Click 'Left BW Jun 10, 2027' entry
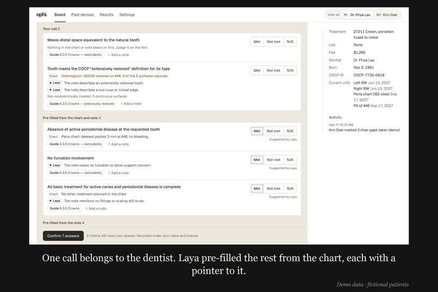 pos(372,83)
